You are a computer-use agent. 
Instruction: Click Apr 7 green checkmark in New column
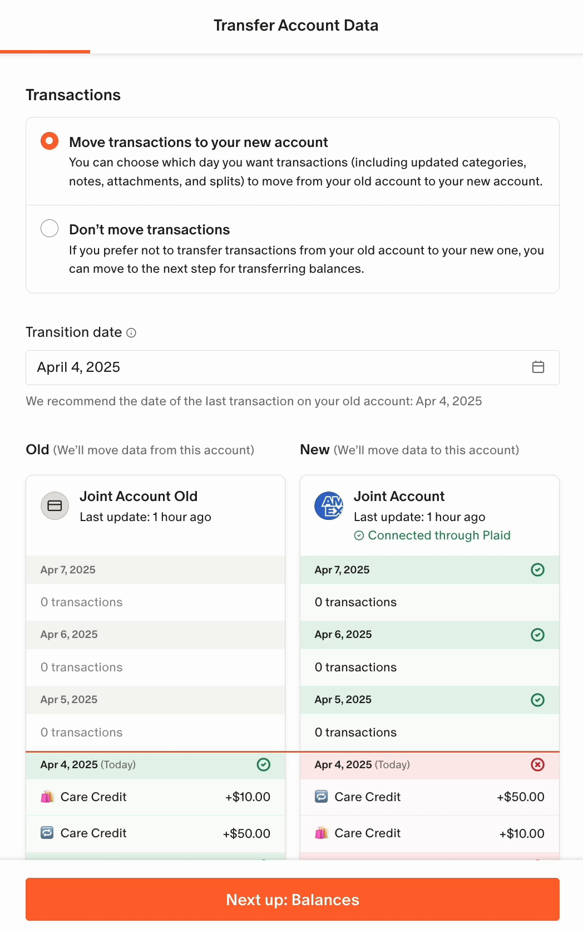tap(537, 569)
